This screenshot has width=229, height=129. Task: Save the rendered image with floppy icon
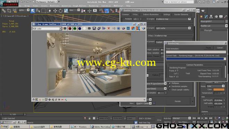click(94, 28)
